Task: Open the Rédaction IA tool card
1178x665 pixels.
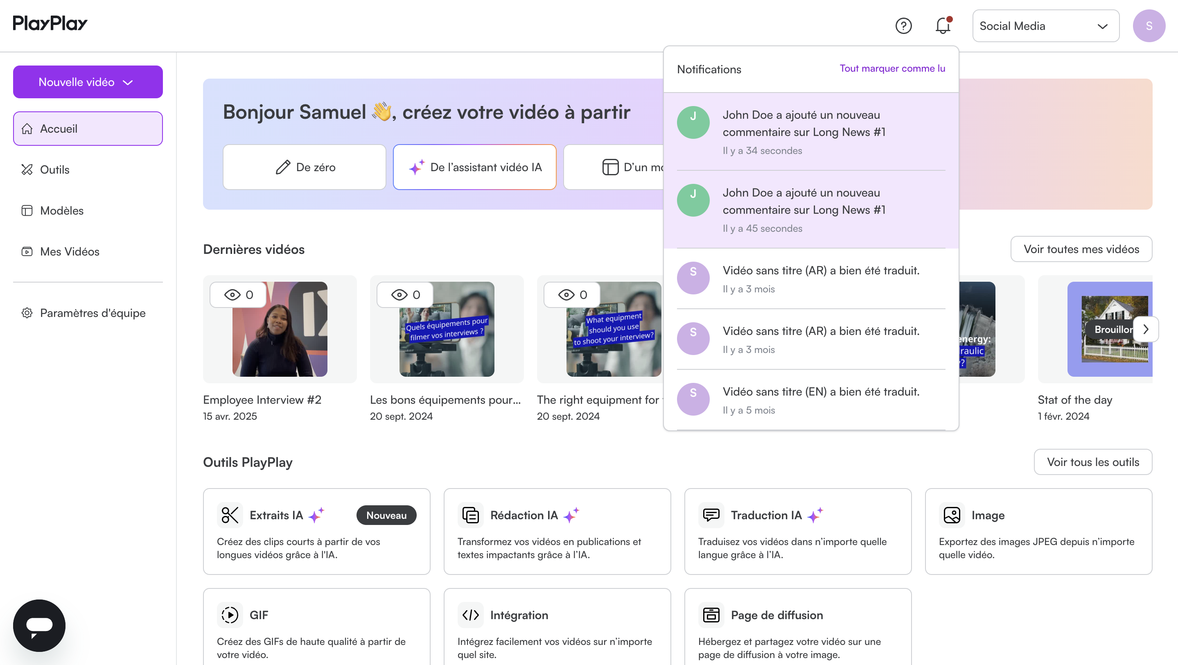Action: coord(557,531)
